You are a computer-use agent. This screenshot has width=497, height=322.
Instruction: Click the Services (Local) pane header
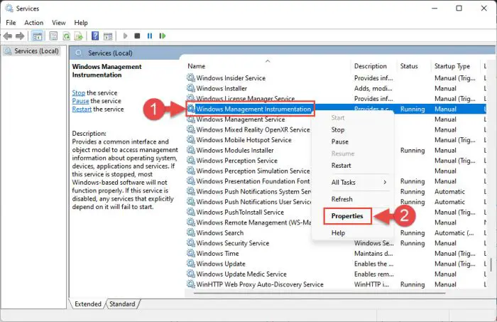pos(110,53)
